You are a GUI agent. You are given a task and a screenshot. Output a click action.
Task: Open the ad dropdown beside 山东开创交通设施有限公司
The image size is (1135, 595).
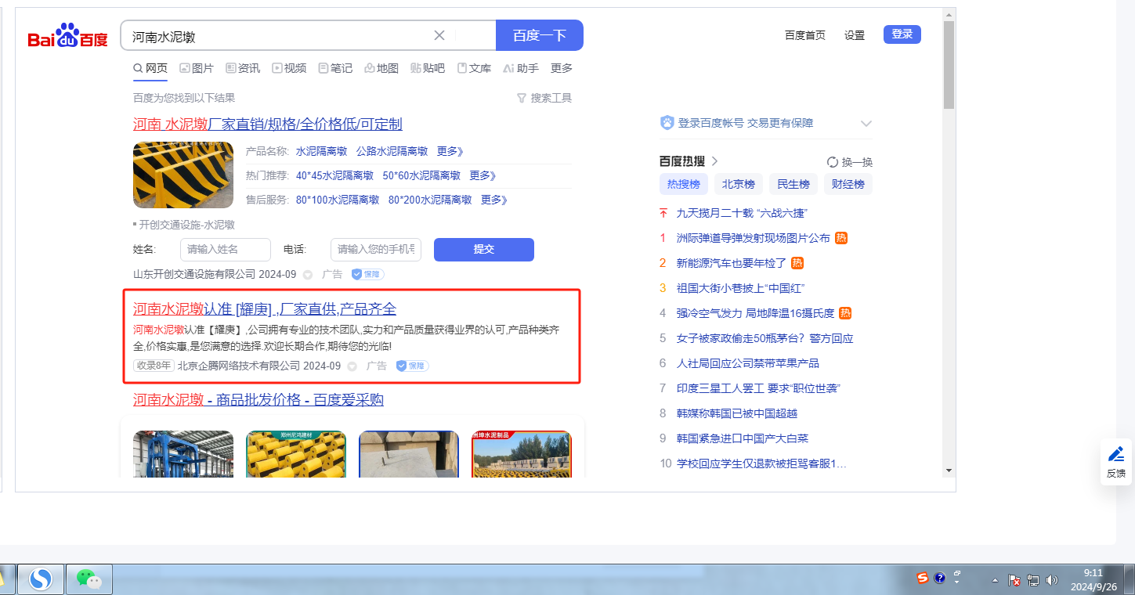pos(308,275)
